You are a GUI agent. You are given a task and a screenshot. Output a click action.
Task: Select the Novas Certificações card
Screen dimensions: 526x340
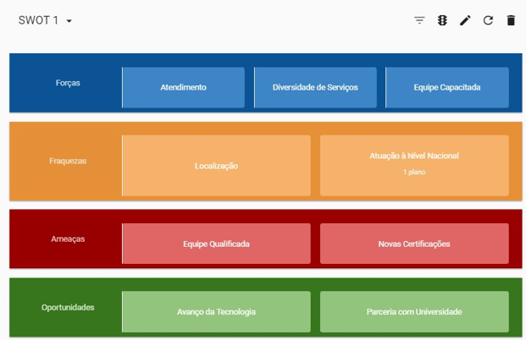[414, 244]
